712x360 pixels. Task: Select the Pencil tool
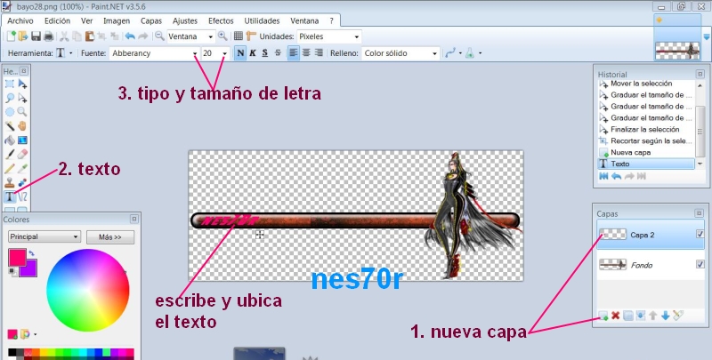10,169
